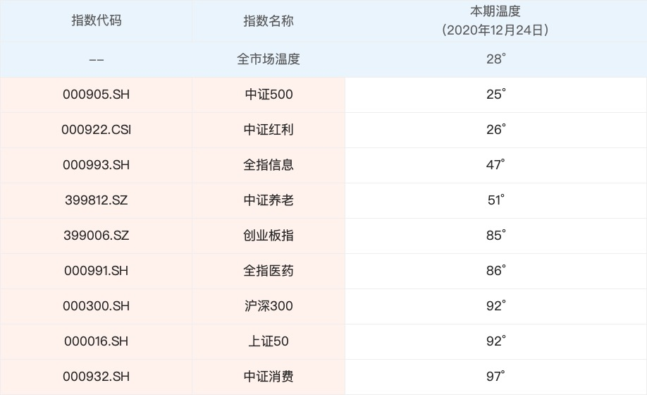Click the 指数名称 column header
The image size is (647, 395).
pos(269,20)
